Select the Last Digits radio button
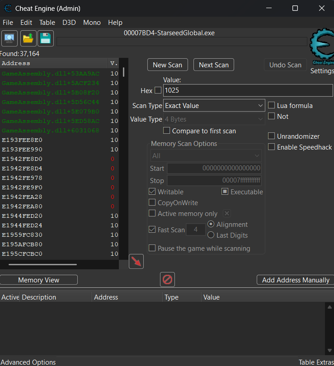This screenshot has height=366, width=334. (211, 235)
